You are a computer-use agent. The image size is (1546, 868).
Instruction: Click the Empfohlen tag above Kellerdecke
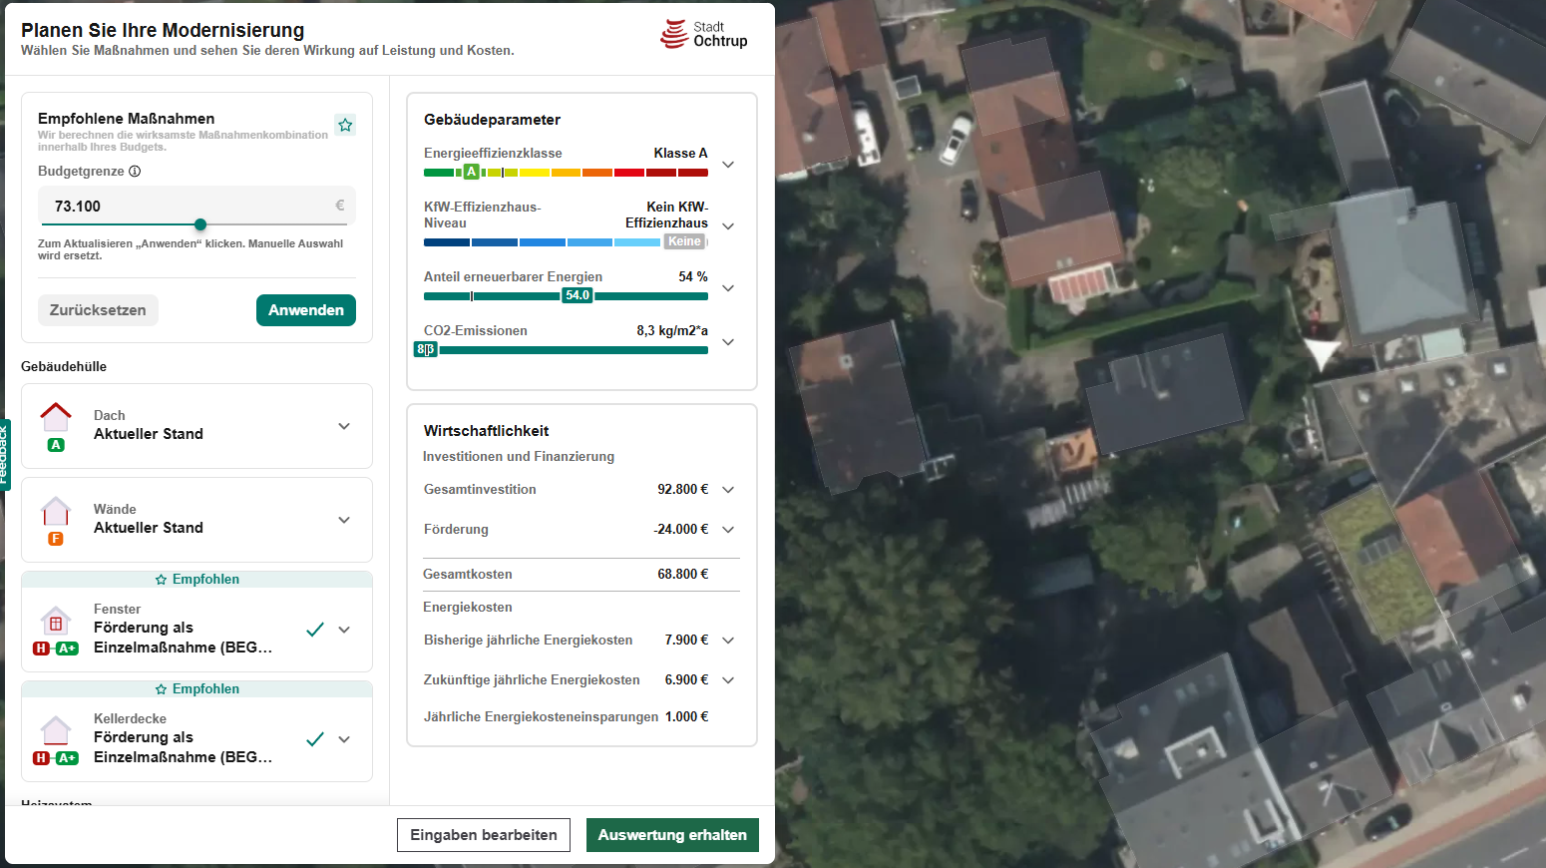tap(196, 689)
